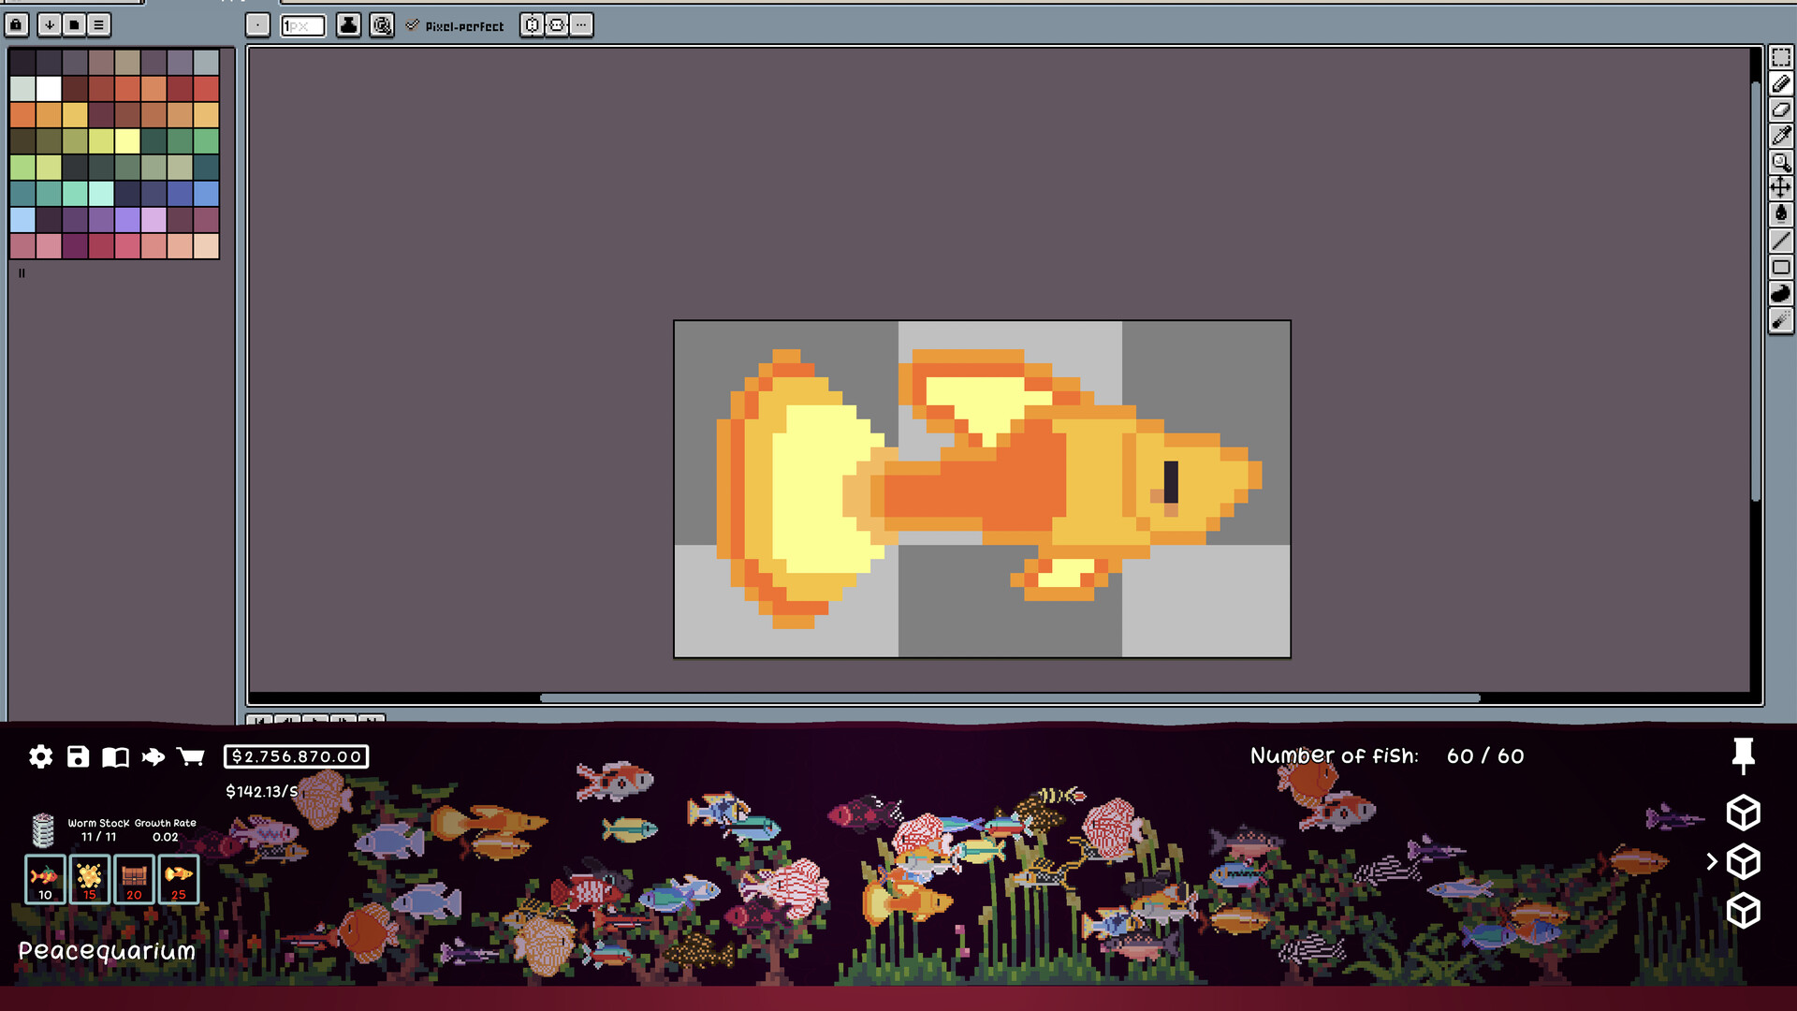Viewport: 1797px width, 1011px height.
Task: Click the $142.13/s income rate text
Action: click(x=261, y=792)
